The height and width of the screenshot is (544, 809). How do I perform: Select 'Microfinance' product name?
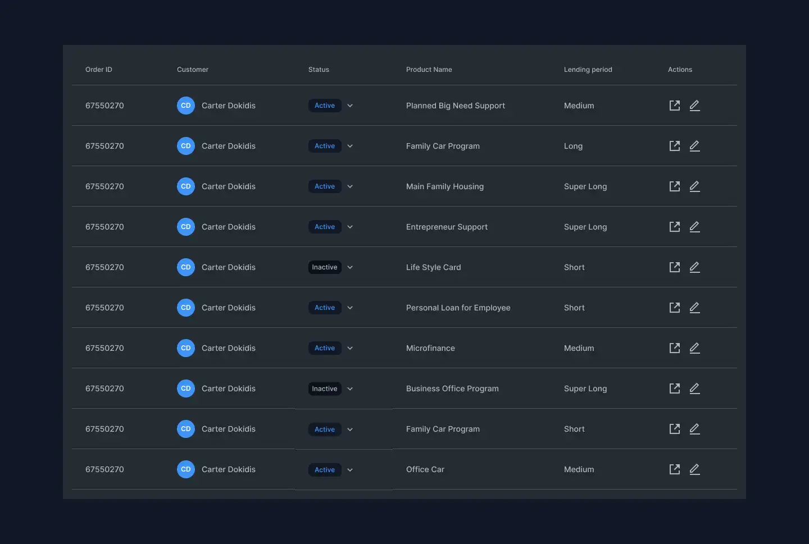[x=430, y=348]
